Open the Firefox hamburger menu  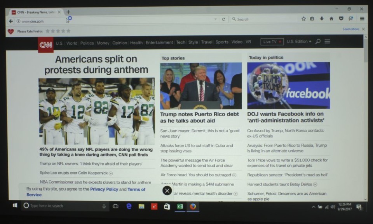362,18
